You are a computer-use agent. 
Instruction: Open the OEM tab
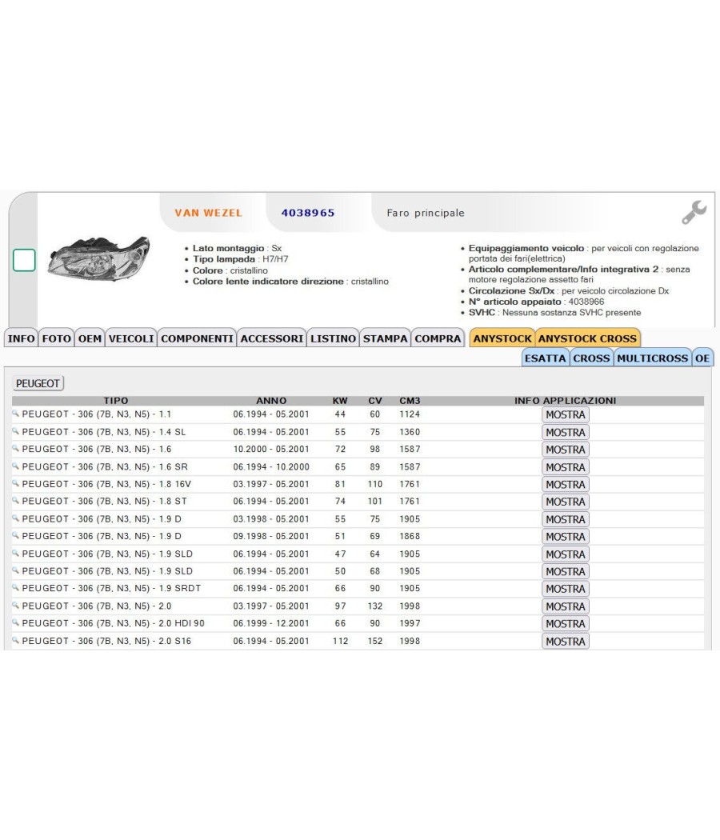pos(90,338)
